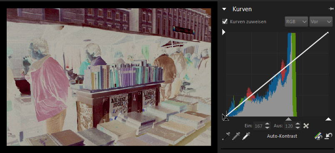Toggle the Kurven zuweisen checkbox
Image resolution: width=335 pixels, height=153 pixels.
click(x=225, y=22)
